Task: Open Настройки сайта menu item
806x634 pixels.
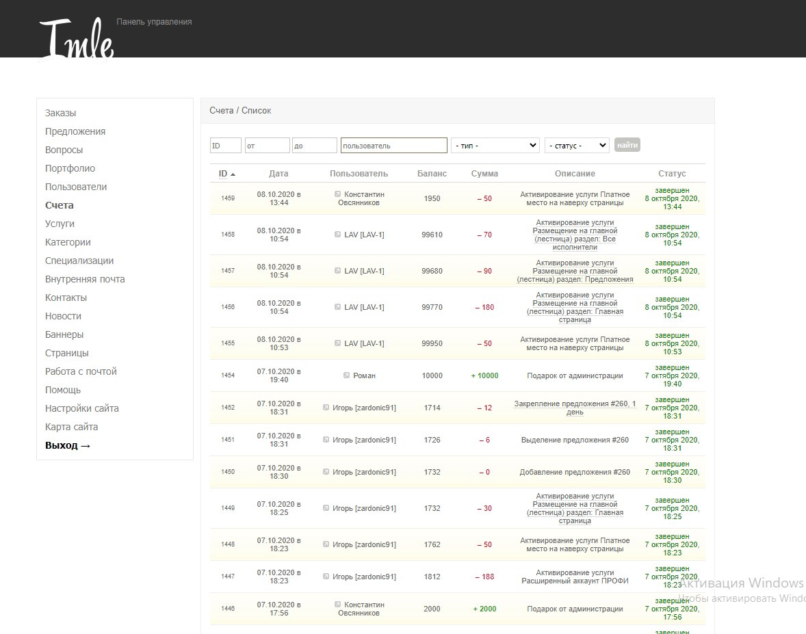Action: pos(82,408)
